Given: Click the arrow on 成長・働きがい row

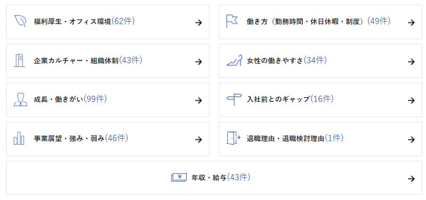Looking at the screenshot, I should click(x=199, y=100).
